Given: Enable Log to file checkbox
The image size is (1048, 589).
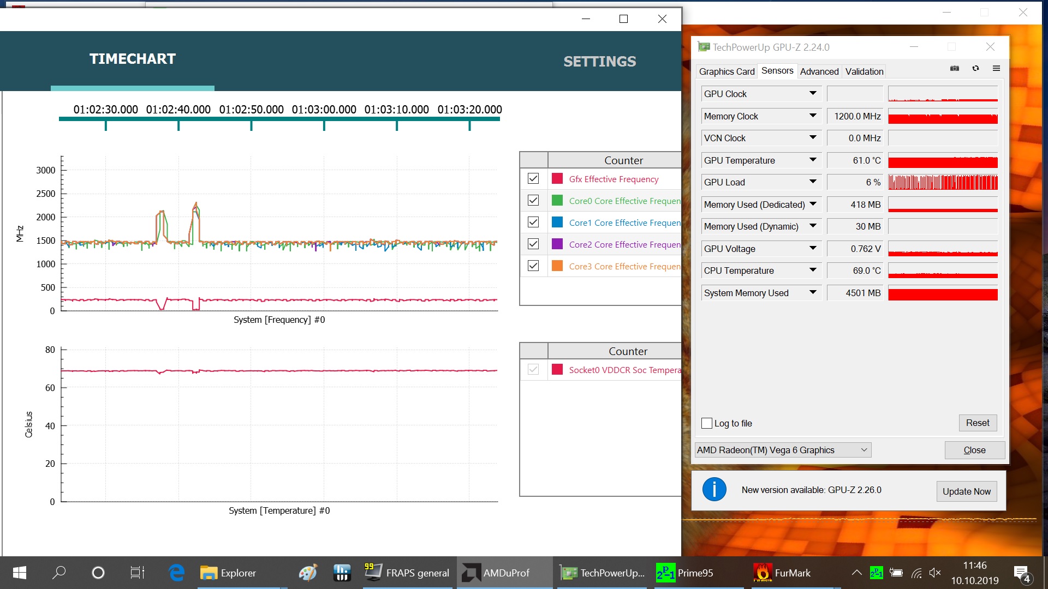Looking at the screenshot, I should click(707, 423).
